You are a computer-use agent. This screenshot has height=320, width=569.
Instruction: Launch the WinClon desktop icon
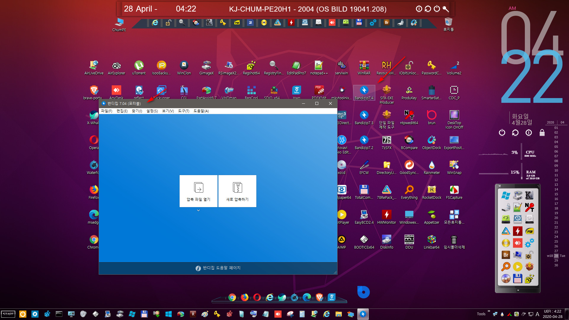(x=184, y=68)
